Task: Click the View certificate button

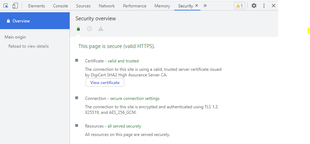Action: [x=105, y=83]
